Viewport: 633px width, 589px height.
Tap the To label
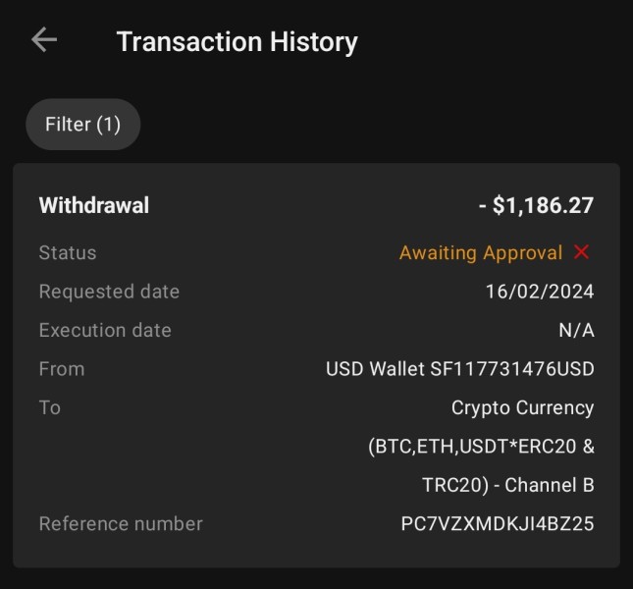coord(50,407)
